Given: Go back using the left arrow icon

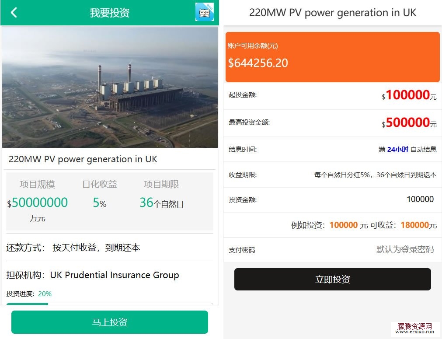Looking at the screenshot, I should pos(14,13).
